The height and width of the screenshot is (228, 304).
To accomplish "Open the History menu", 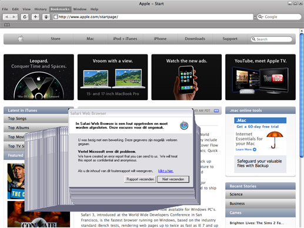I will [41, 9].
